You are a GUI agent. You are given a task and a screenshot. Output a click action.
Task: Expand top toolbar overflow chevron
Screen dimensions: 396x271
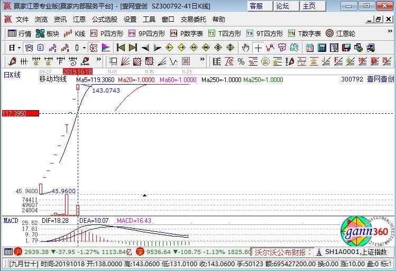tap(390, 31)
